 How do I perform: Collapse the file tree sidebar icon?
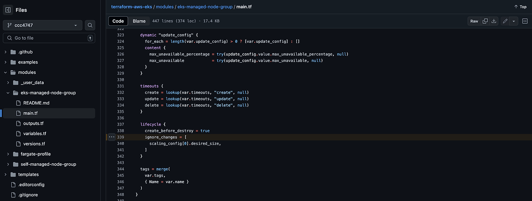8,10
